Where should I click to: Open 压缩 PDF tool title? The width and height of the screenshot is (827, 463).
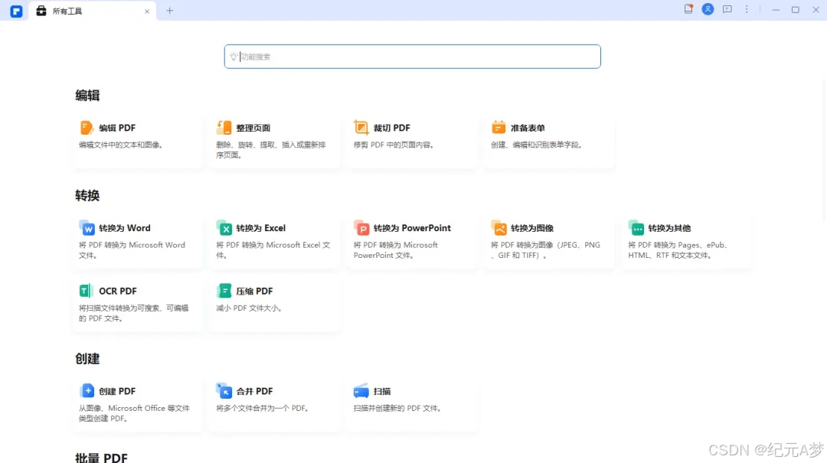[x=254, y=291]
